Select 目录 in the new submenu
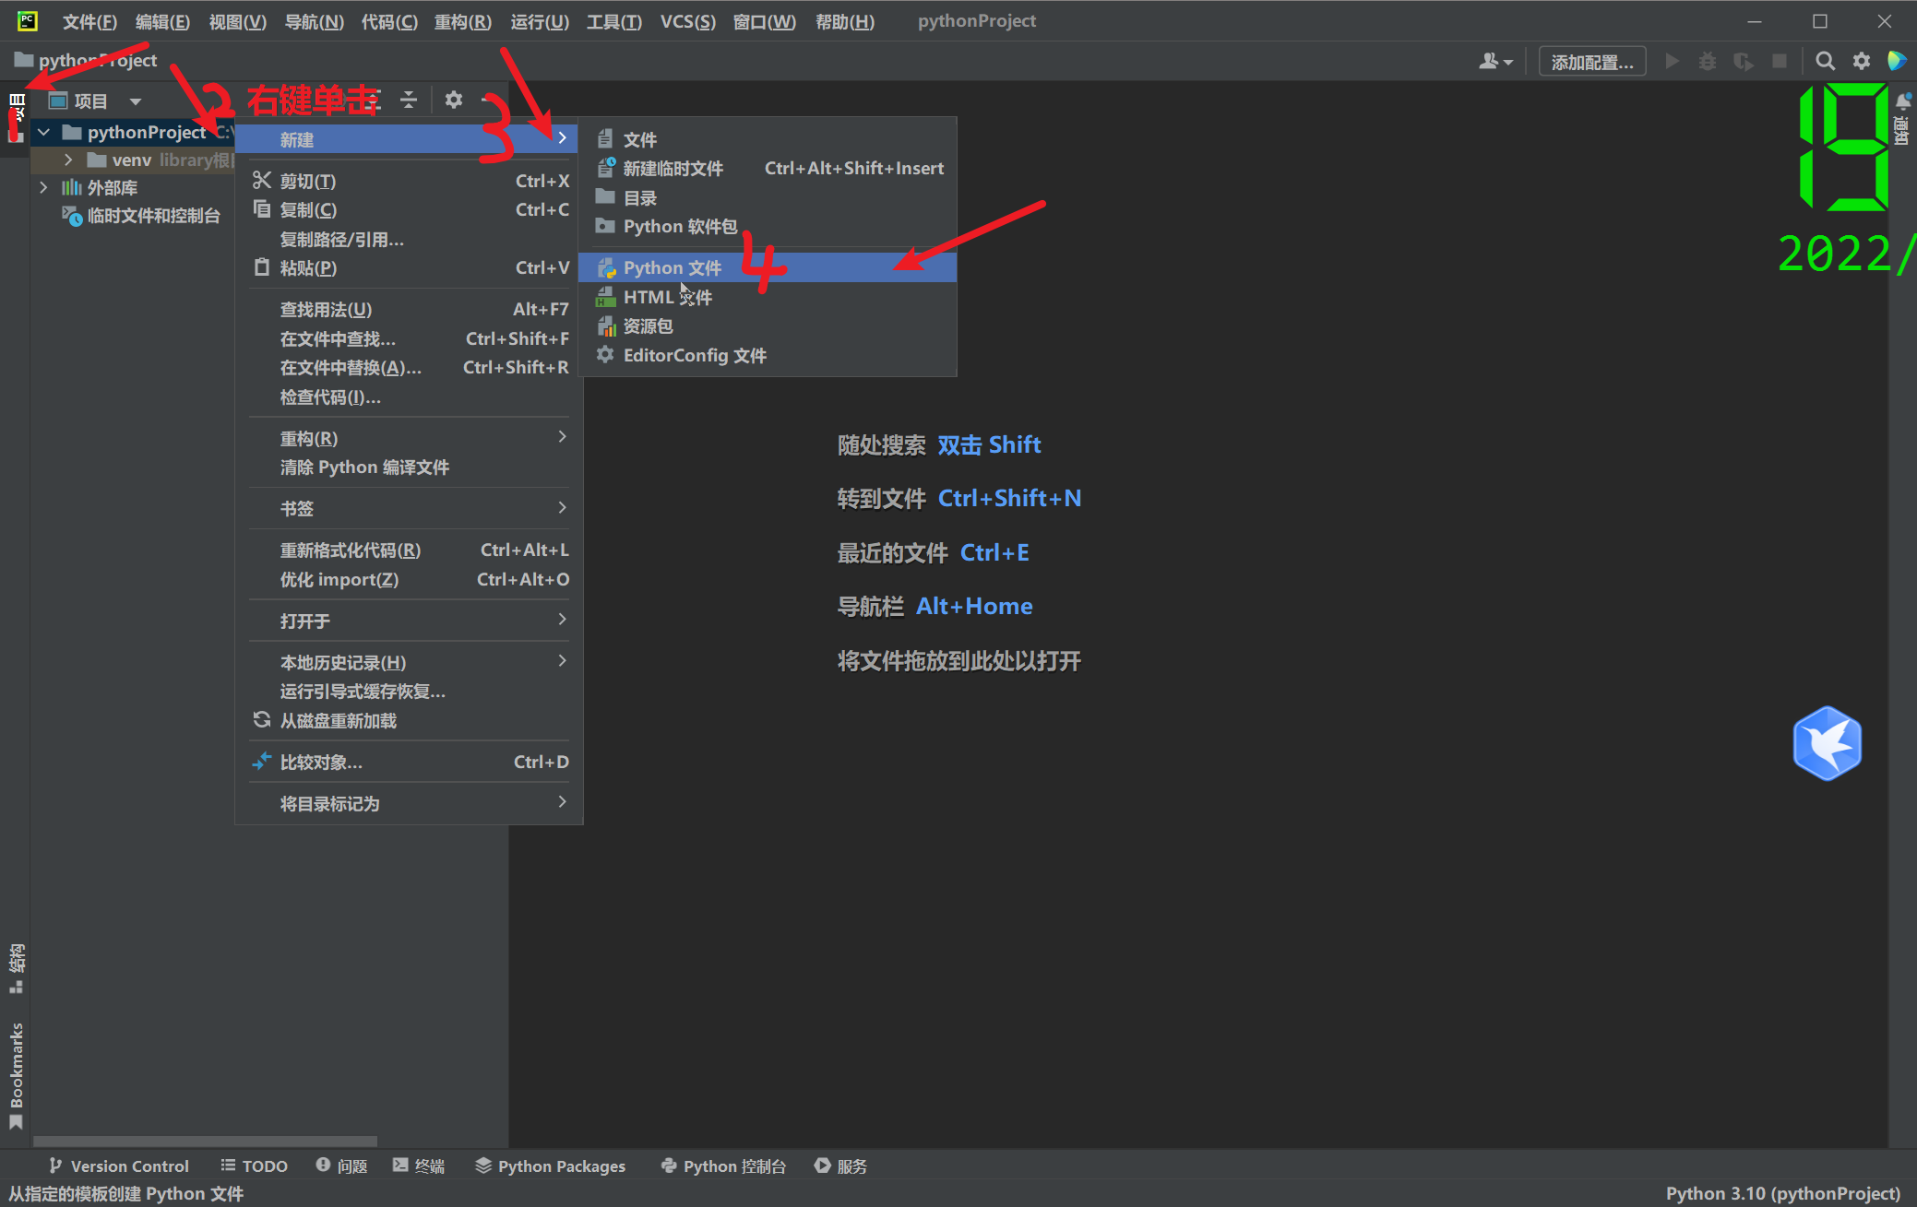Viewport: 1917px width, 1207px height. [767, 197]
